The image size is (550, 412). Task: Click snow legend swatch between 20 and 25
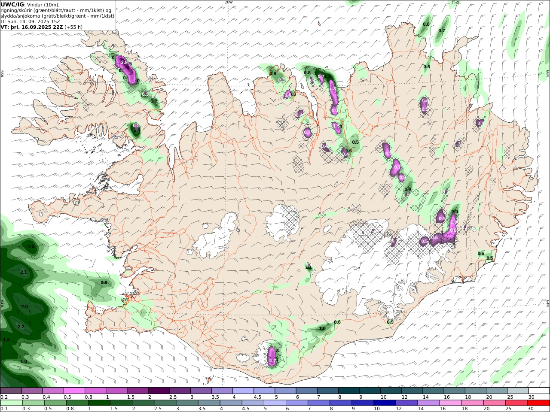pyautogui.click(x=496, y=391)
